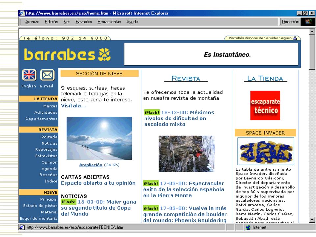Click the Reseñas sidebar link

pos(48,175)
